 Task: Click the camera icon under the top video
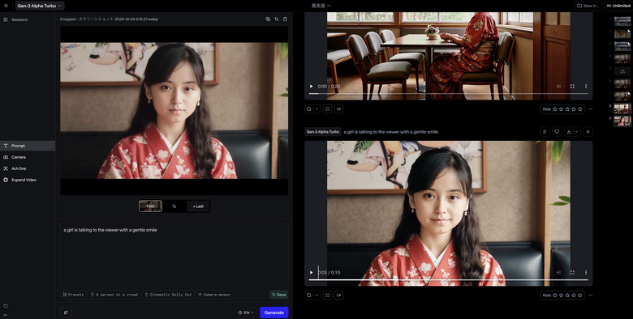tap(338, 108)
